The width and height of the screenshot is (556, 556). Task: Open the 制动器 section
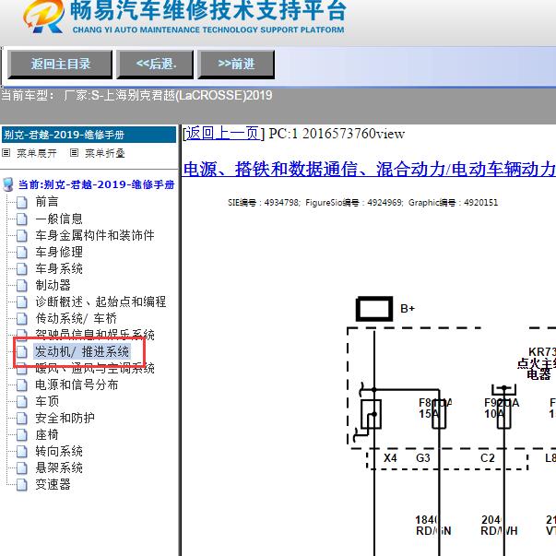point(53,285)
